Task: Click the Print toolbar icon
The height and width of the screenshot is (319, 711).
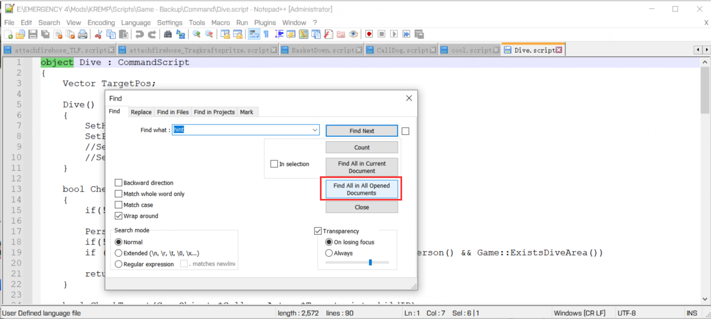Action: click(x=82, y=34)
